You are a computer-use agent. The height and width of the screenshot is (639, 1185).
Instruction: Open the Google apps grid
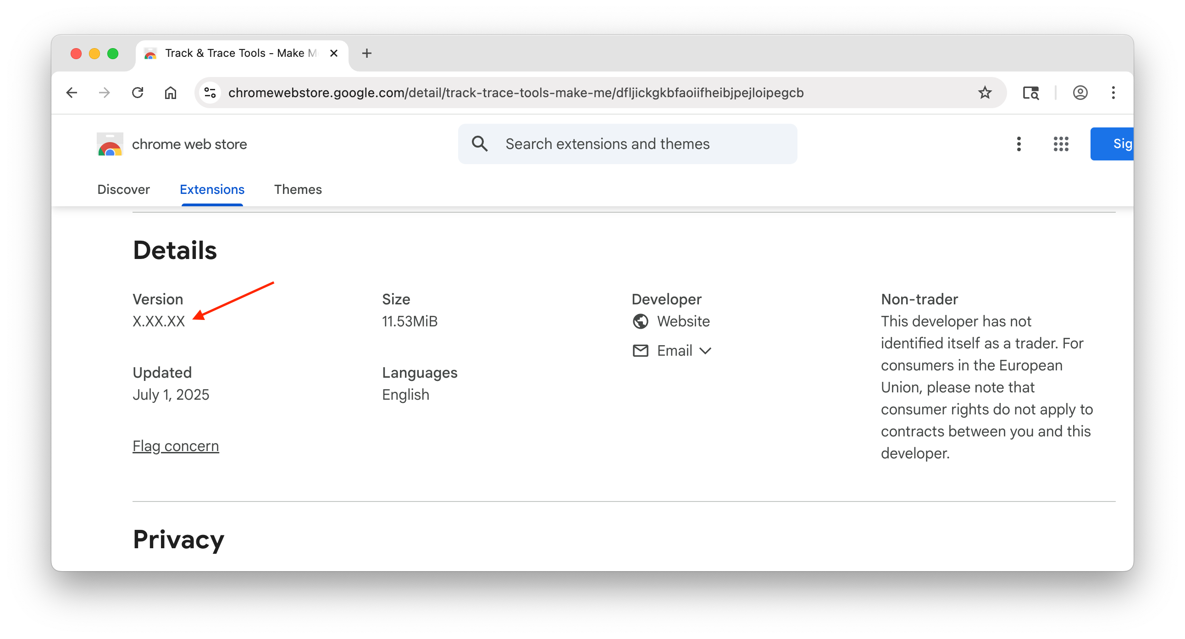pyautogui.click(x=1061, y=144)
